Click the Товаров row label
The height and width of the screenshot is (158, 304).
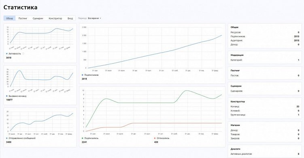pyautogui.click(x=235, y=135)
